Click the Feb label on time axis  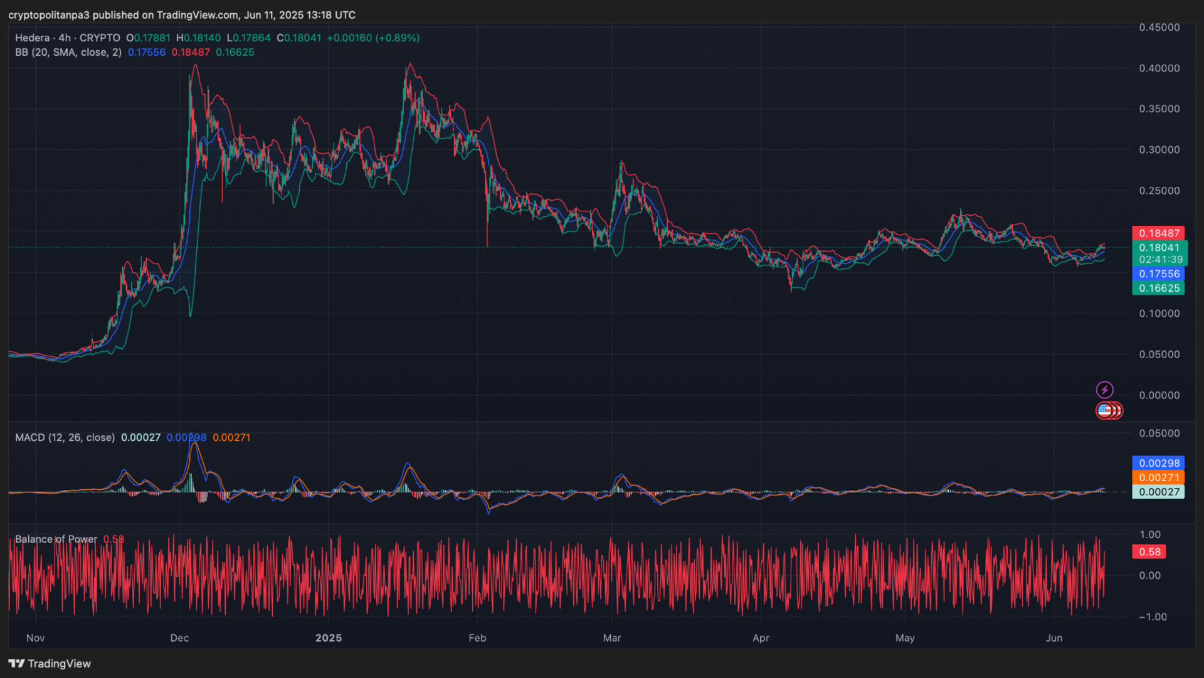[477, 638]
